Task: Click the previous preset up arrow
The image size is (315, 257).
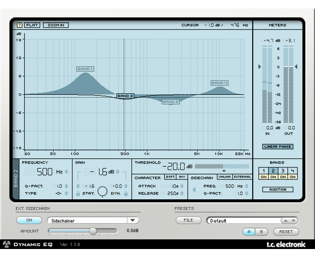Action: pyautogui.click(x=286, y=220)
